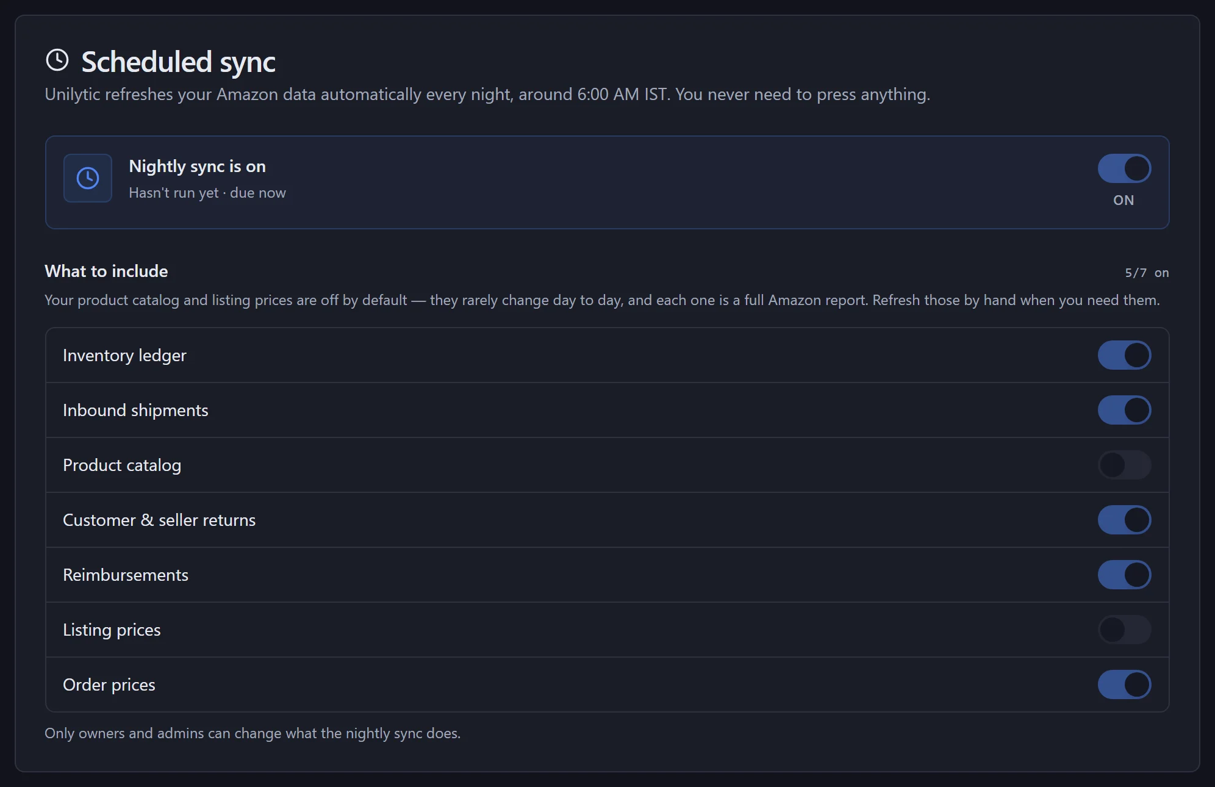Select the 'Reimbursements' row label

tap(126, 575)
